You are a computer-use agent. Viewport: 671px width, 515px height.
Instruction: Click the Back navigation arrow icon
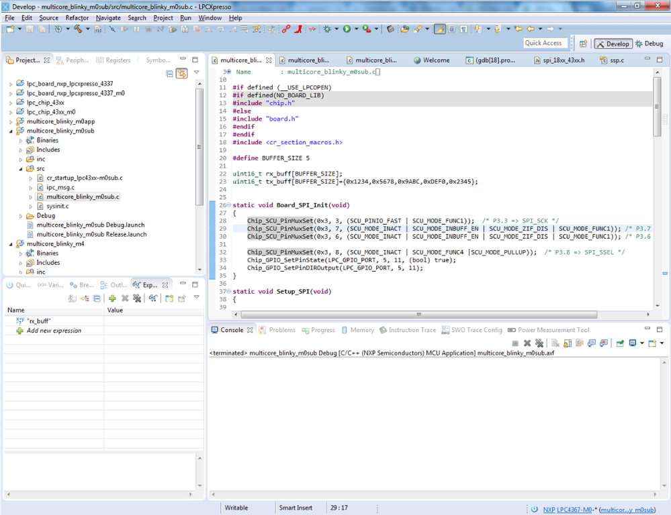click(x=531, y=29)
